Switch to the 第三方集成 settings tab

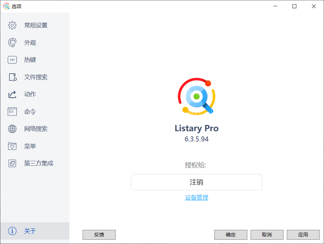click(x=38, y=163)
